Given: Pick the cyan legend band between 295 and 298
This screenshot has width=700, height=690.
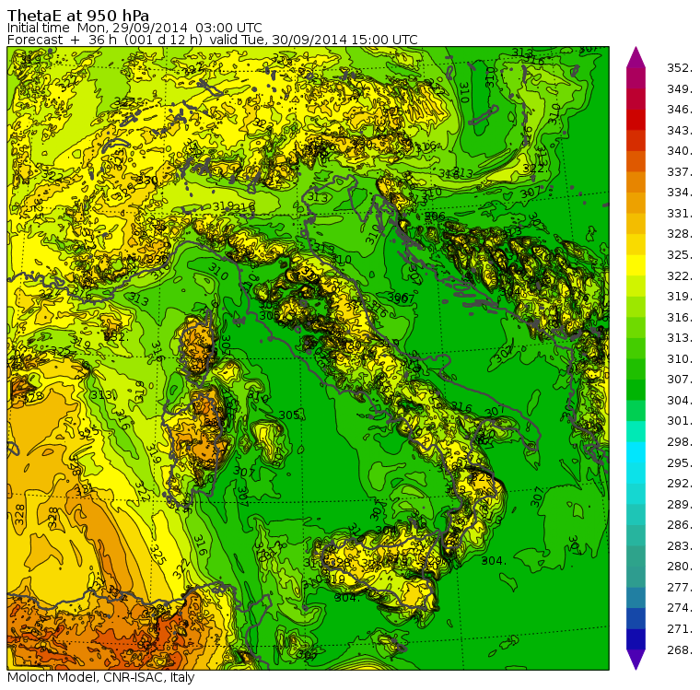Looking at the screenshot, I should click(x=636, y=452).
